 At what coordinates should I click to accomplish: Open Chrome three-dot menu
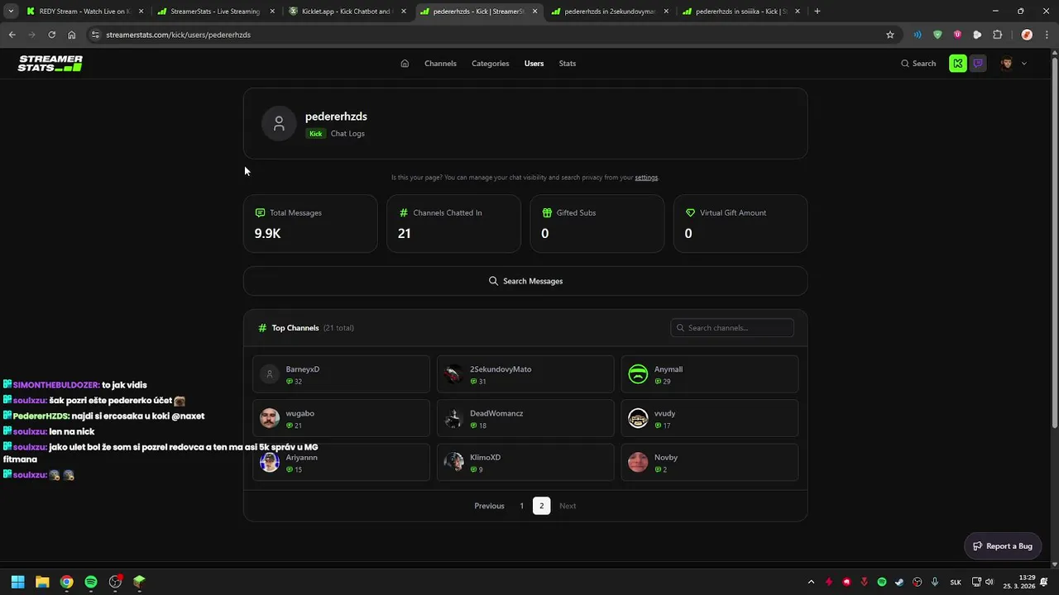coord(1046,35)
